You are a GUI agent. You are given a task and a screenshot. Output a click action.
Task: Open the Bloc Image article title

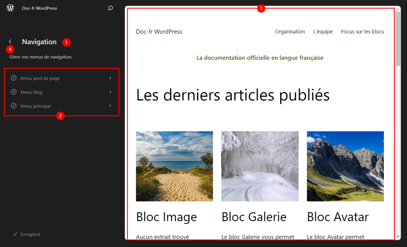(x=167, y=217)
